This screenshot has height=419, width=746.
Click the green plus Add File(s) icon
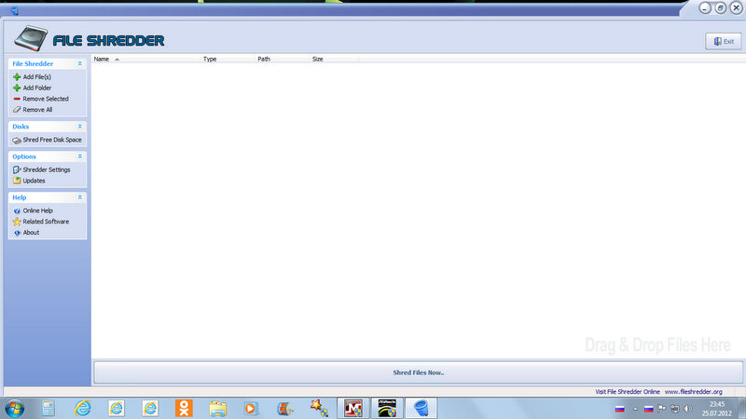click(17, 77)
